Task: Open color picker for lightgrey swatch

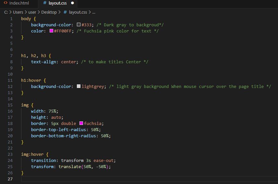Action: pyautogui.click(x=79, y=86)
